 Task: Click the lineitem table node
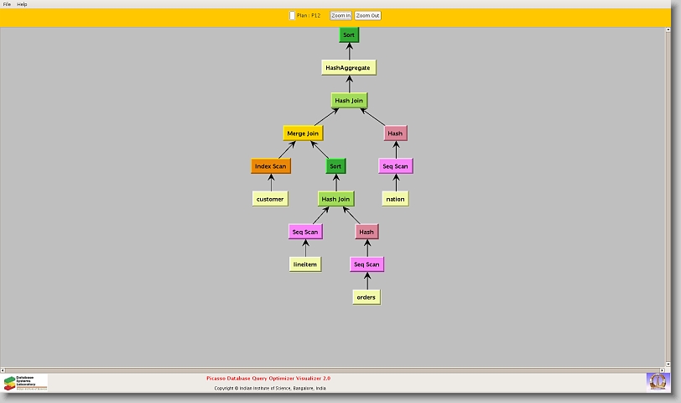click(305, 264)
